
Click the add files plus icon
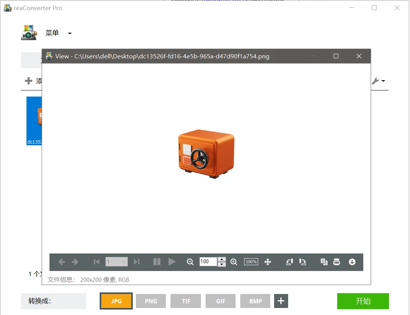[28, 81]
